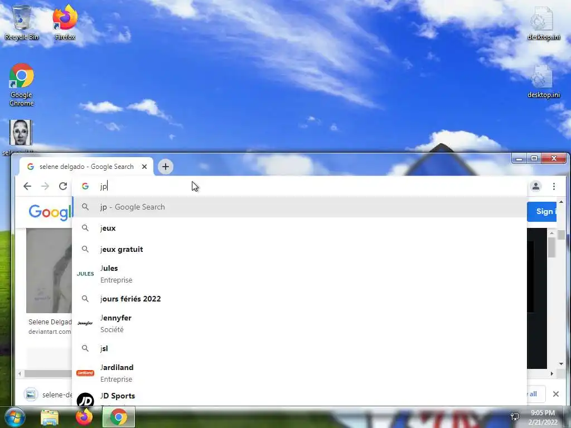Click the JD Sports round logo icon
Image resolution: width=571 pixels, height=428 pixels.
click(85, 400)
